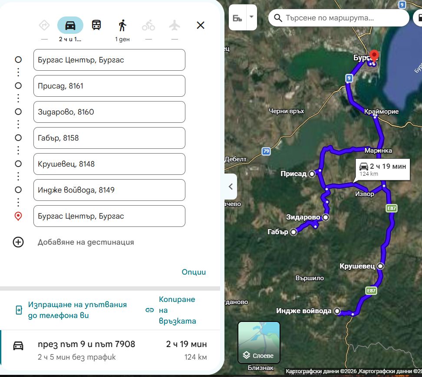
Task: Click the Крушевец waypoint marker on map
Action: 380,266
